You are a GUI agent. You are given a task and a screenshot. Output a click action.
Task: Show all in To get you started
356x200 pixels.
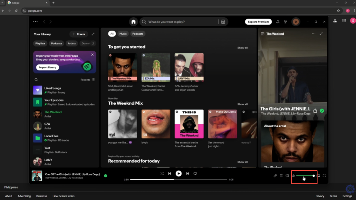(242, 48)
